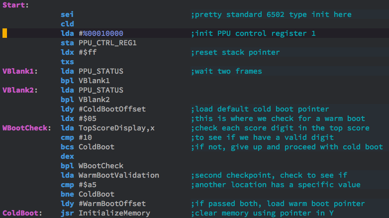Click TopScoreDisplay,x operand

(116, 128)
